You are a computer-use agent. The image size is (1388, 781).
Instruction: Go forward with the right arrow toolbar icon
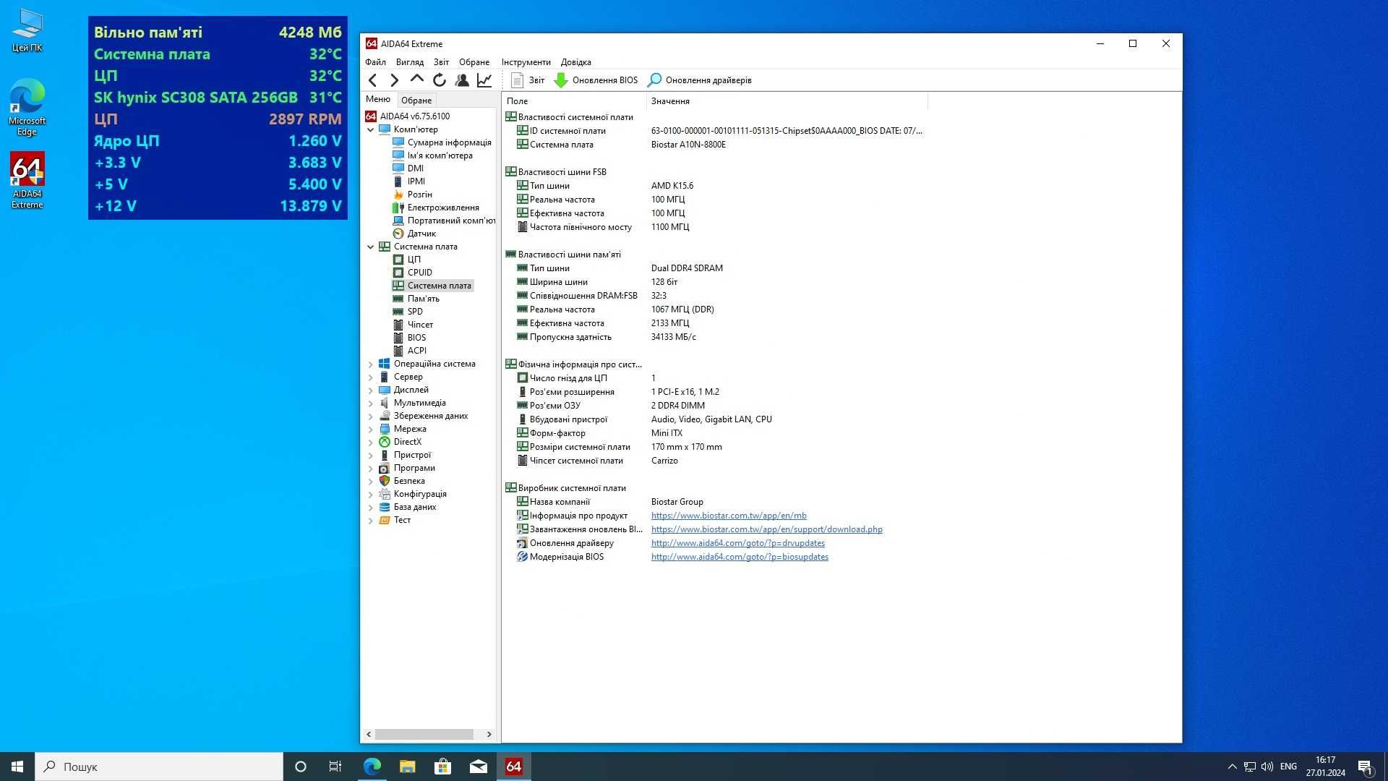tap(395, 80)
